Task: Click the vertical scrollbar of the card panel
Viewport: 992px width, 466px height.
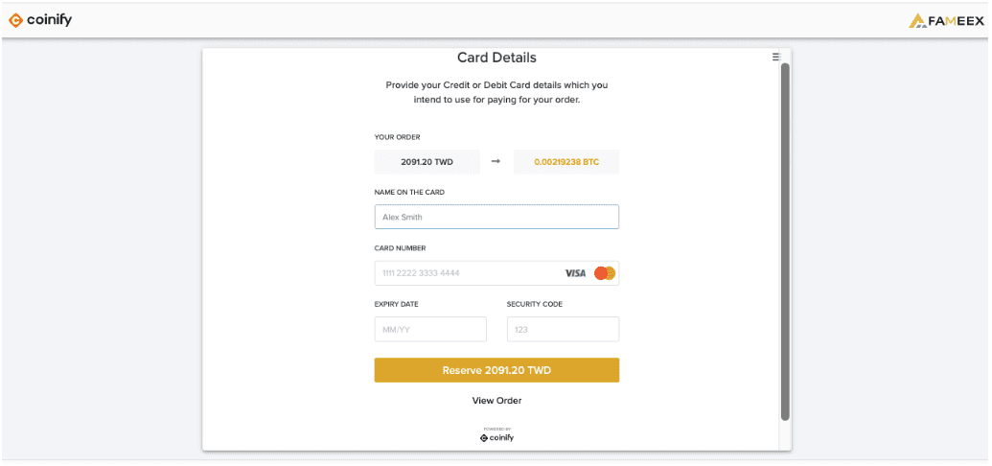Action: point(785,242)
